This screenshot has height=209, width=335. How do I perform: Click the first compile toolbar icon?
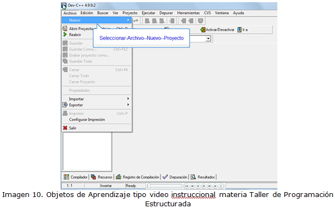[x=147, y=21]
